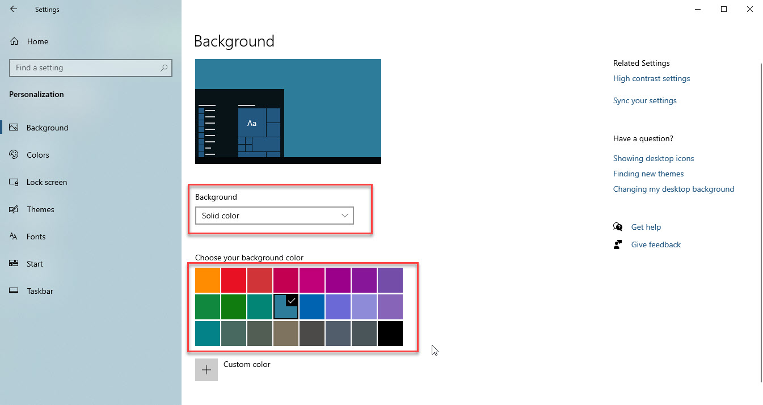
Task: Open Showing desktop icons help link
Action: click(654, 158)
